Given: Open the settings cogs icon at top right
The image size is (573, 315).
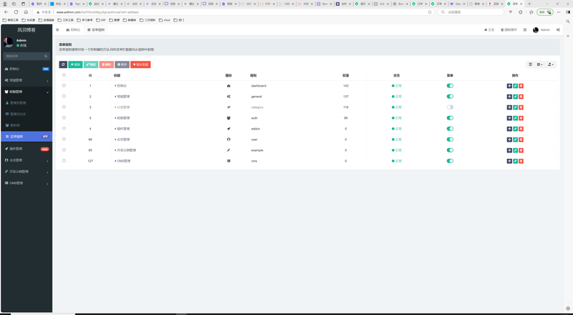Looking at the screenshot, I should tap(558, 30).
